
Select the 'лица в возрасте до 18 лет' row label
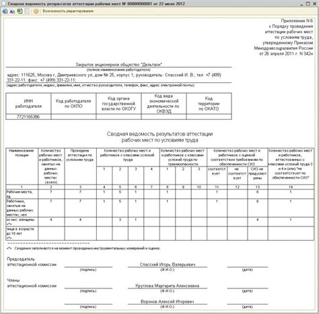tap(22, 233)
